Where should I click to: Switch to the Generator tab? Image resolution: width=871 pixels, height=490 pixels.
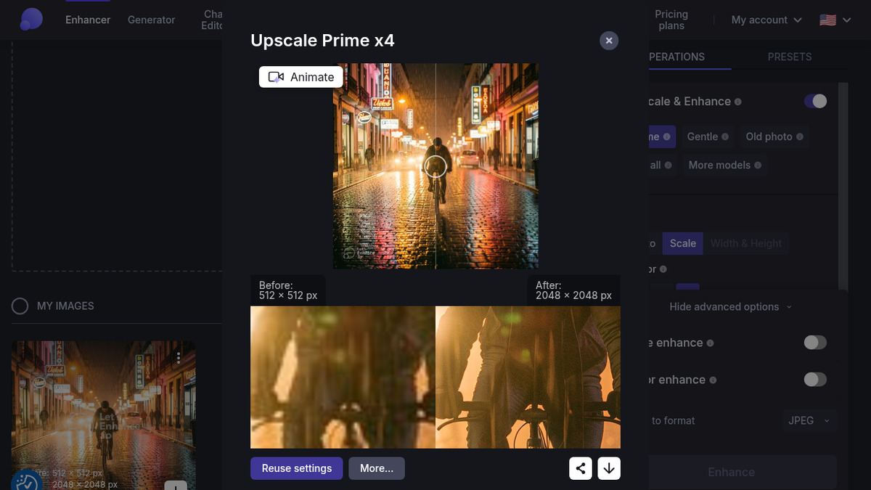[x=152, y=20]
